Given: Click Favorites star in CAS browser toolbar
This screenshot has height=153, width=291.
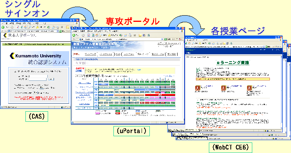Looking at the screenshot, I should click(38, 27).
